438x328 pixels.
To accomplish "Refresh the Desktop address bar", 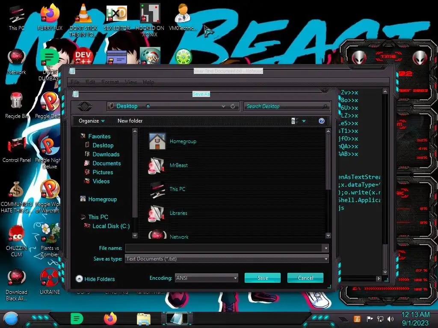I will coord(232,106).
